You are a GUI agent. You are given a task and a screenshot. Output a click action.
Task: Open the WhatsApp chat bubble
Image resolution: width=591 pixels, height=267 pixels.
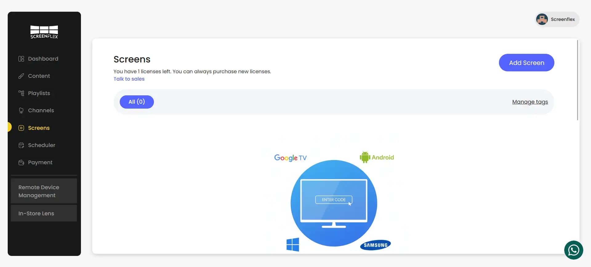pyautogui.click(x=573, y=250)
